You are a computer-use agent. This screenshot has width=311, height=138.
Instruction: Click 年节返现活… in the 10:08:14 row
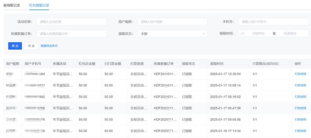[63, 85]
